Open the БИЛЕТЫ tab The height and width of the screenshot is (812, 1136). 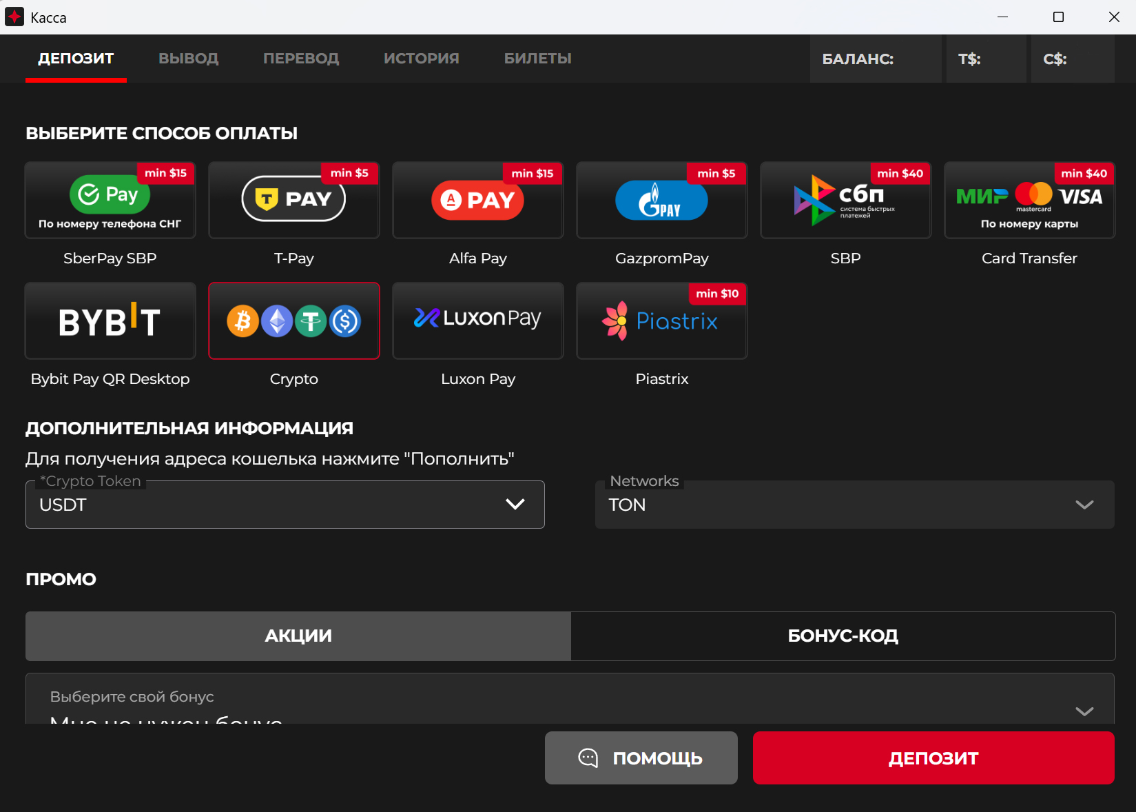[x=538, y=59]
